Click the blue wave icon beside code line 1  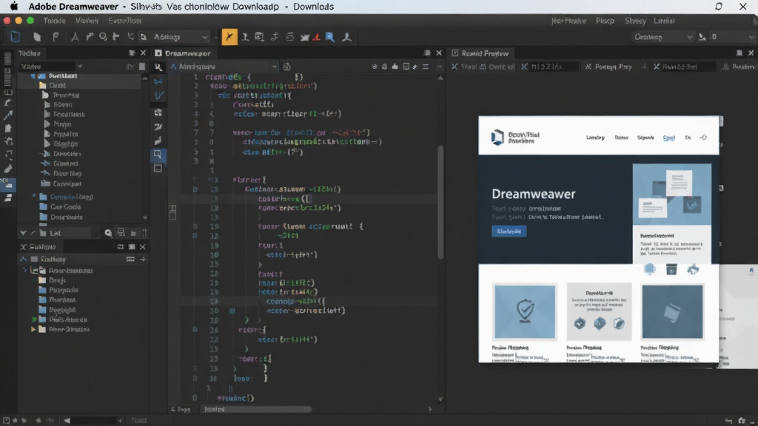click(158, 81)
